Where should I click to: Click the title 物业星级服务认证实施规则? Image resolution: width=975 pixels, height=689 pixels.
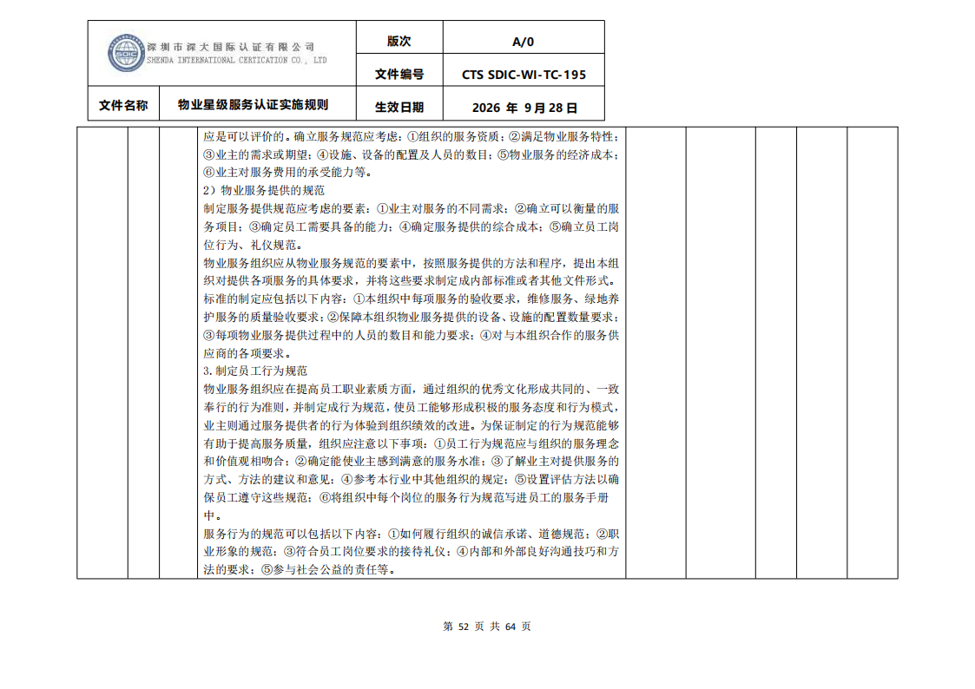tap(253, 104)
